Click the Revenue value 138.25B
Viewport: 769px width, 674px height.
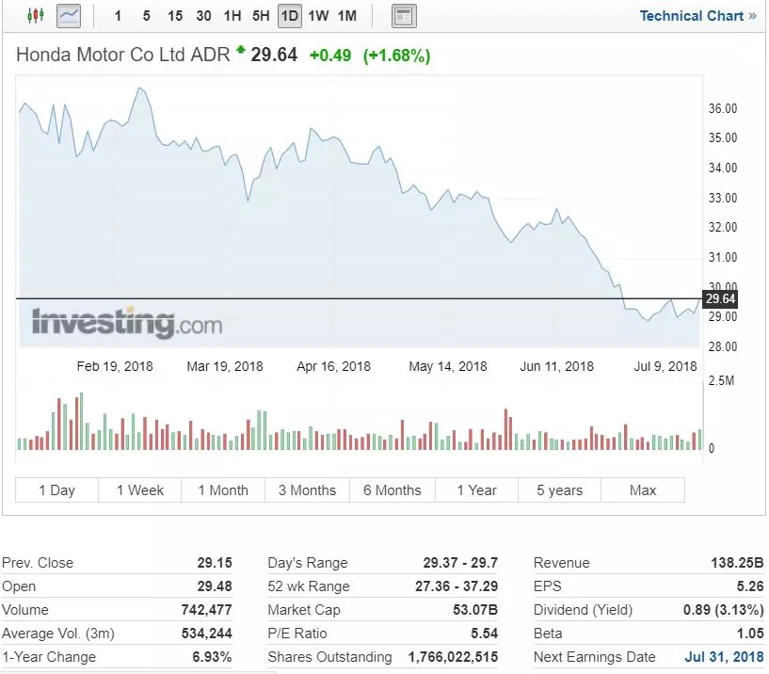(737, 563)
